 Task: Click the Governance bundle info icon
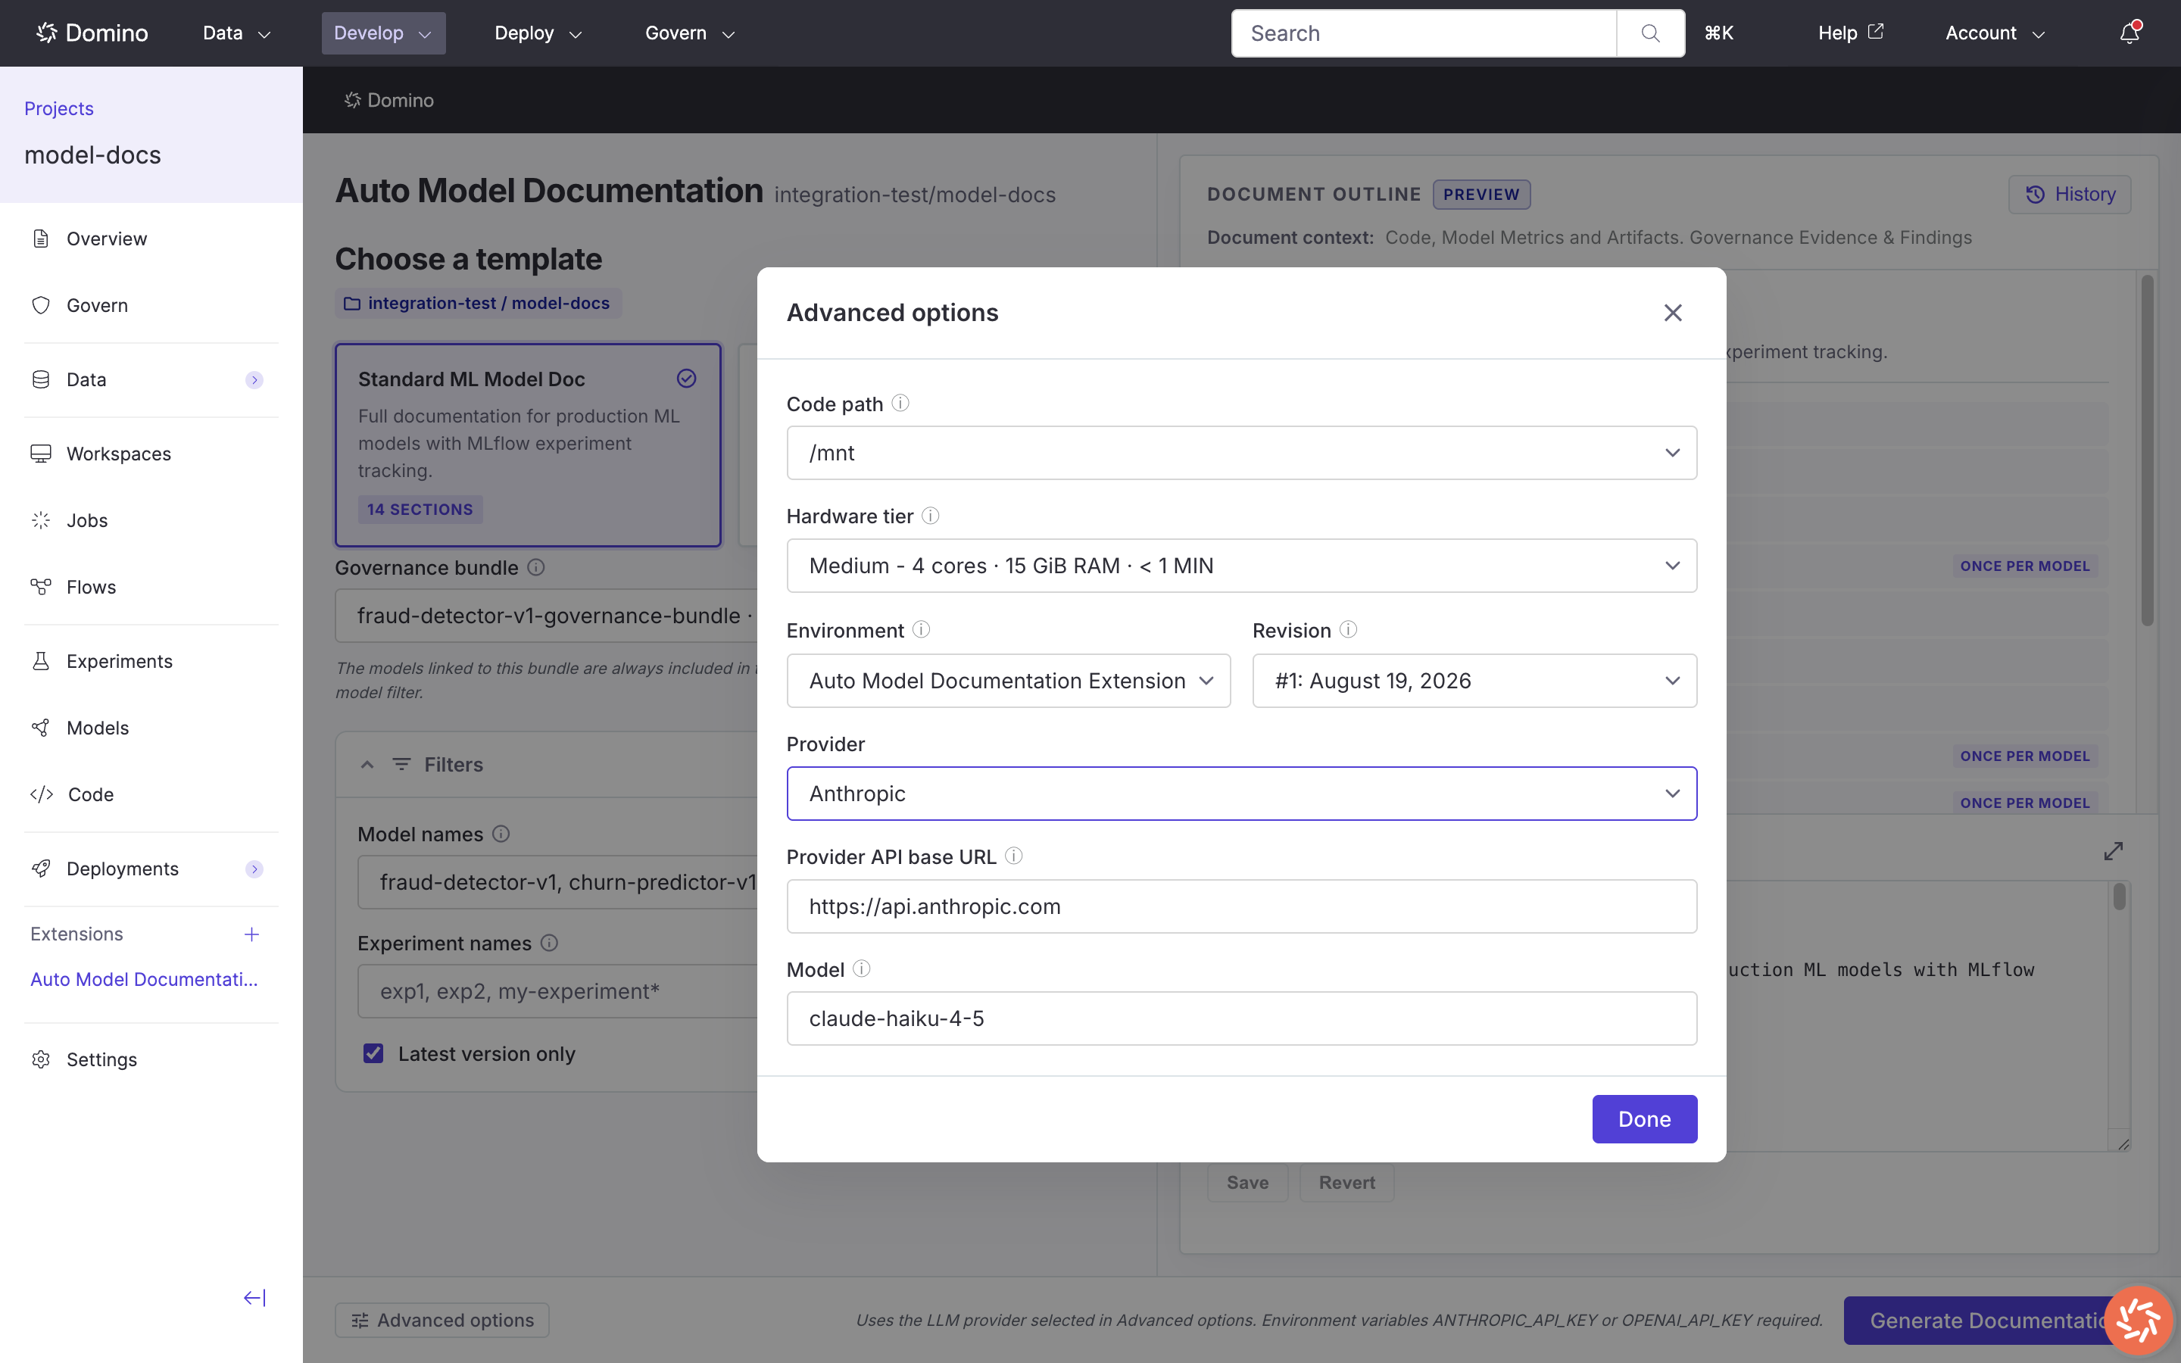point(536,567)
